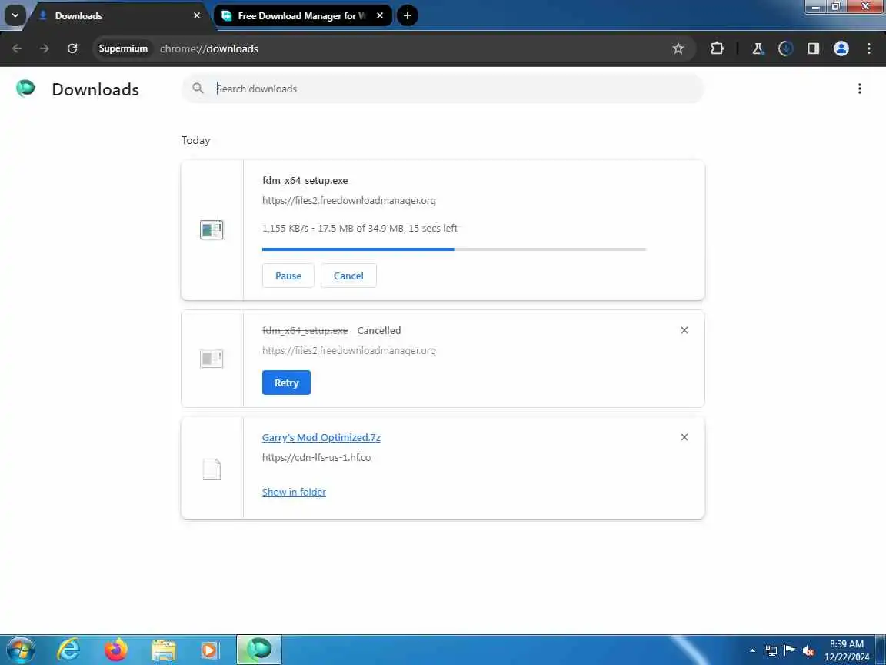Click the Supermium site info chip
The width and height of the screenshot is (886, 665).
tap(122, 48)
